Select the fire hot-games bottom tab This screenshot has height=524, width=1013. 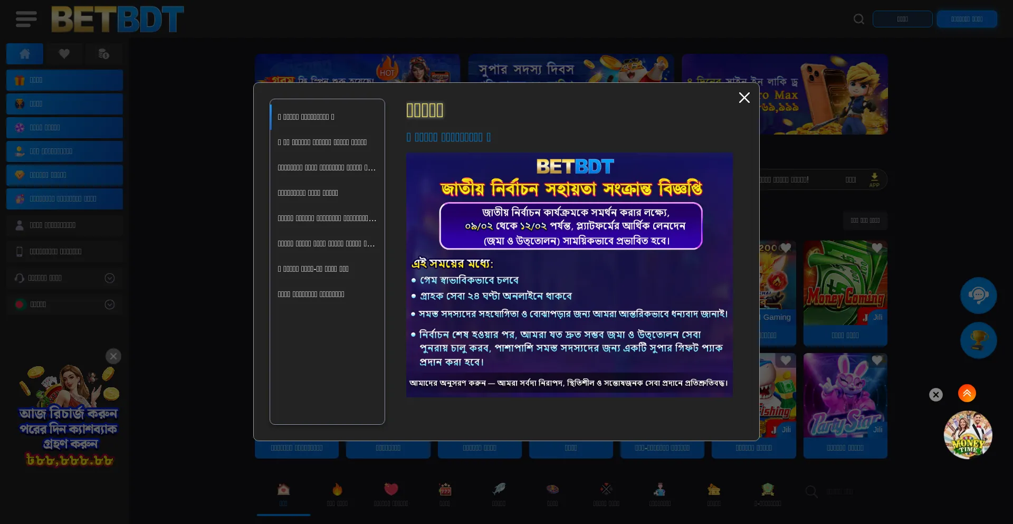(337, 495)
